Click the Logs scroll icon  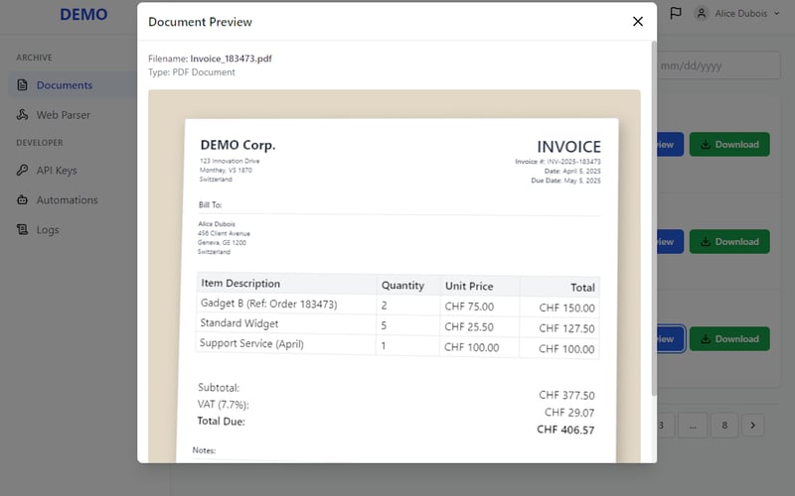click(22, 229)
